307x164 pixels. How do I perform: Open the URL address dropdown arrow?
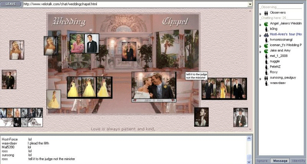pos(250,4)
